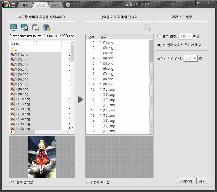Viewport: 217px width, 192px height.
Task: Click the icon of 1 (10).png
Action: click(12, 99)
